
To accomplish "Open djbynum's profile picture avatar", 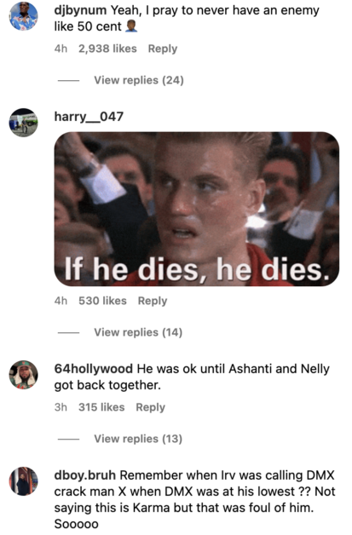I will pyautogui.click(x=23, y=16).
